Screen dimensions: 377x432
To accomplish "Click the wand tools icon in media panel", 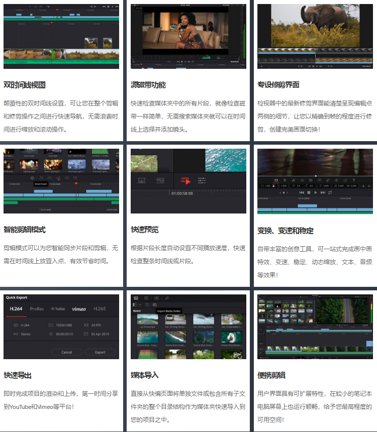I will pos(167,298).
